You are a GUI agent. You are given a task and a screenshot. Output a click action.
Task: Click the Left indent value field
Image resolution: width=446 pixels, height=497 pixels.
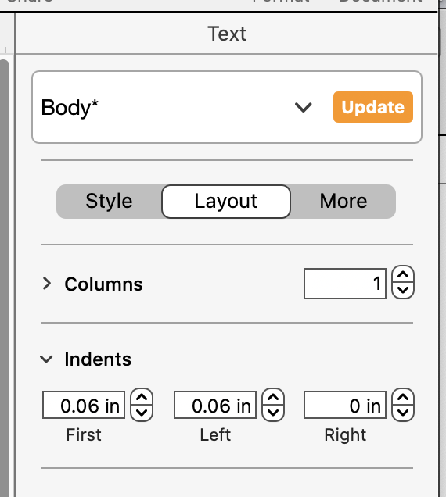pos(215,405)
